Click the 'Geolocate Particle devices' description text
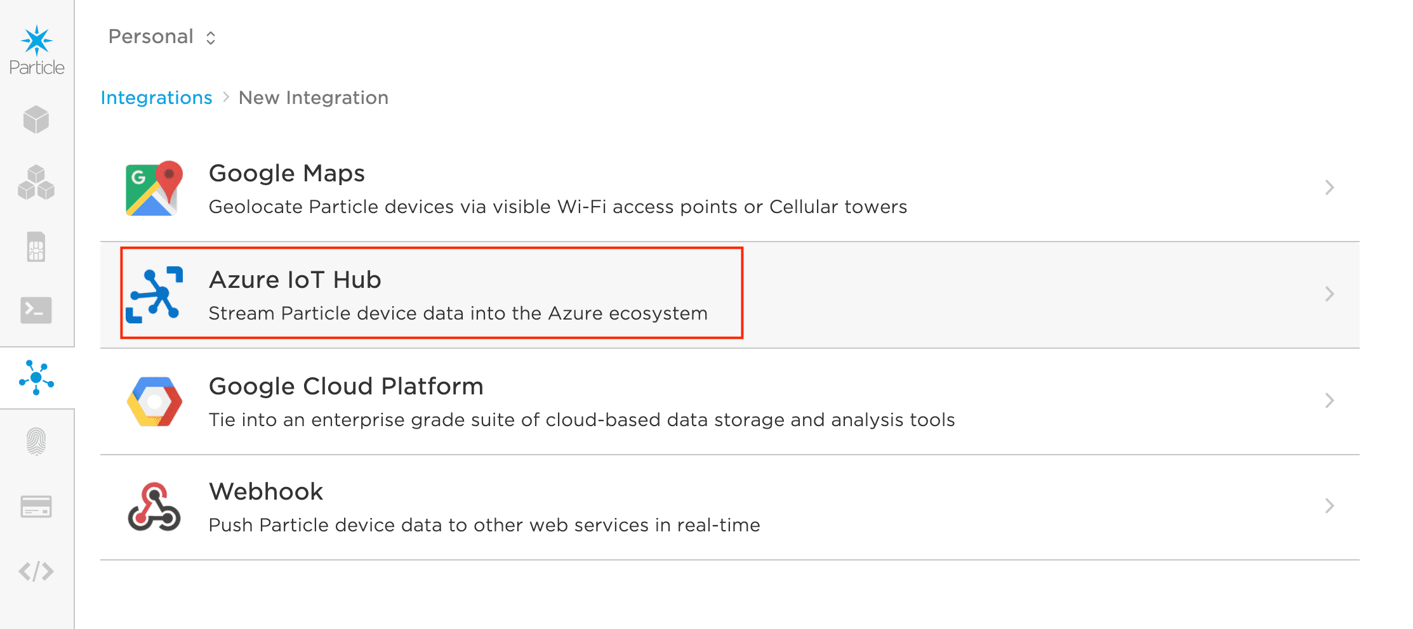Viewport: 1413px width, 629px height. point(558,207)
